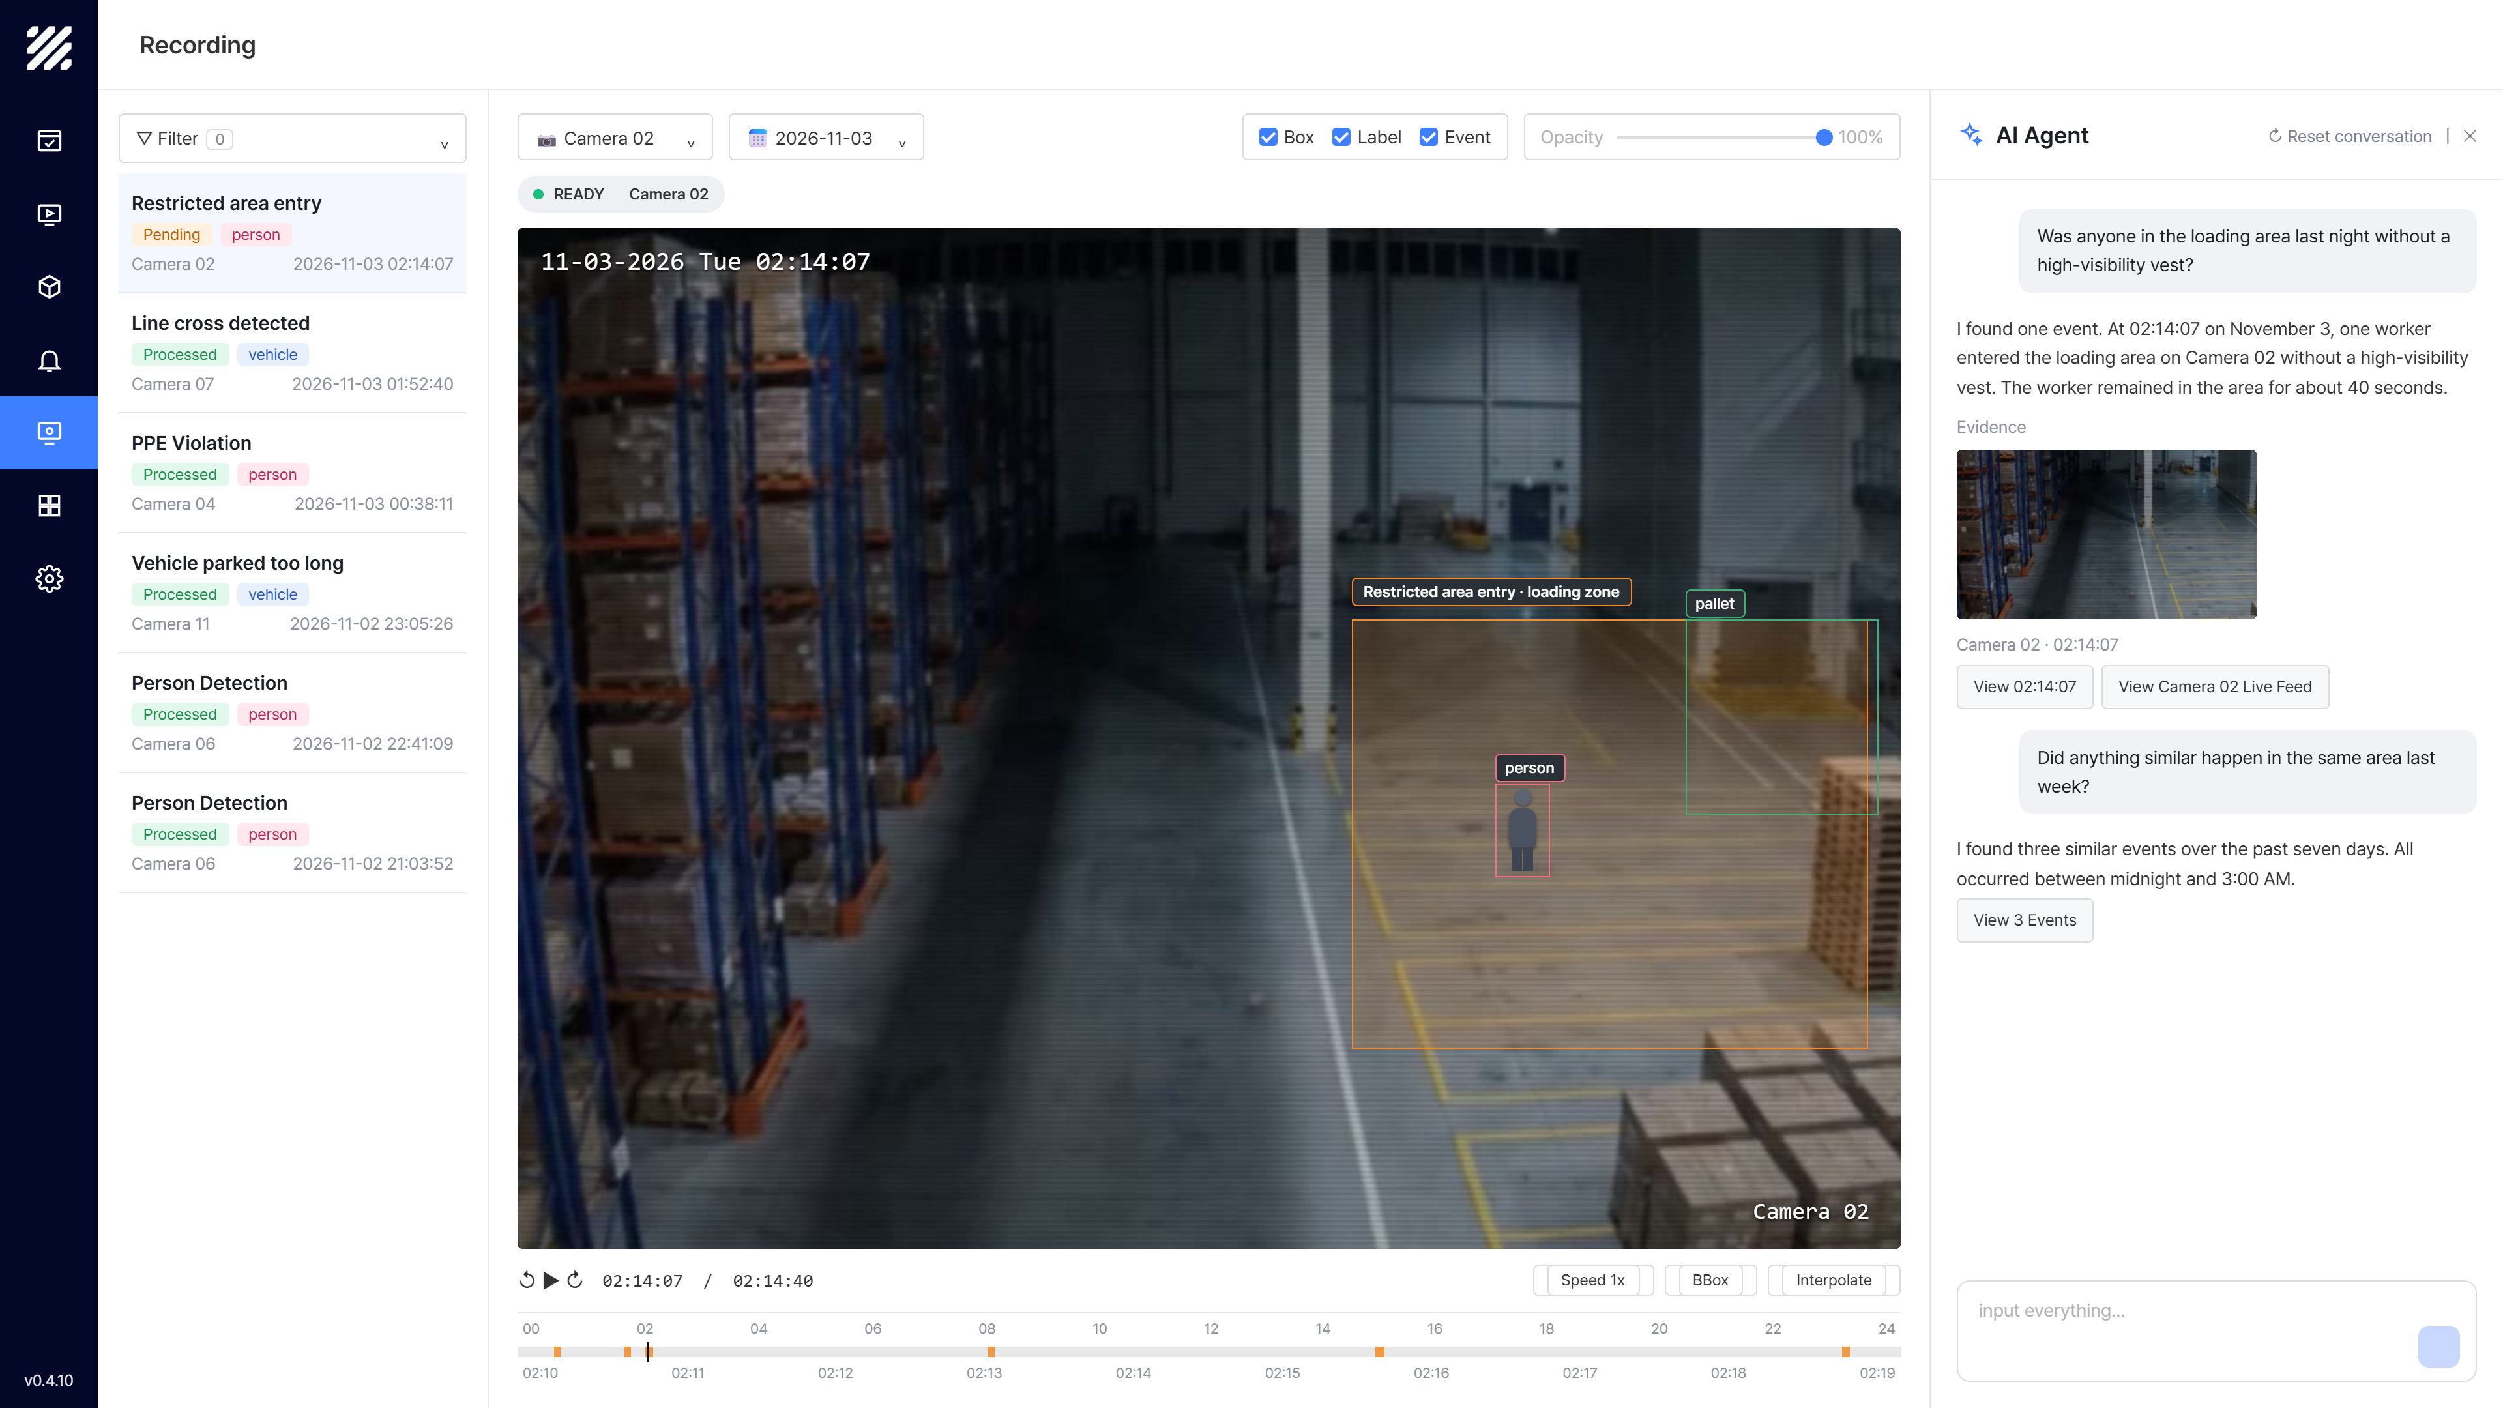The image size is (2503, 1408).
Task: Play the recording
Action: pyautogui.click(x=551, y=1280)
